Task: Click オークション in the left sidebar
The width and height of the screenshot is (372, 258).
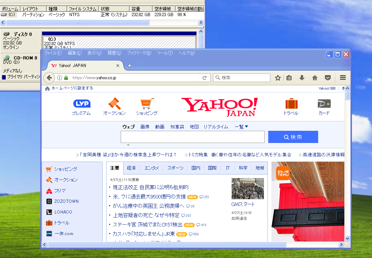Action: pos(66,180)
